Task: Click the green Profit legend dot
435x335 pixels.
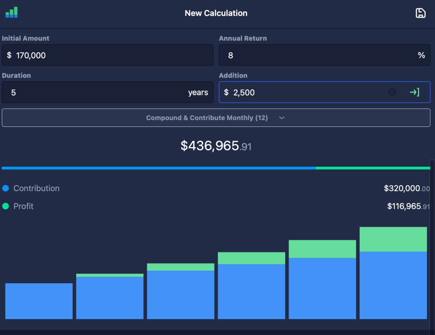Action: point(6,206)
